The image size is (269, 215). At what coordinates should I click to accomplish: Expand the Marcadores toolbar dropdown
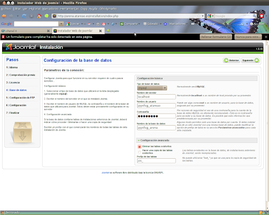click(x=187, y=24)
